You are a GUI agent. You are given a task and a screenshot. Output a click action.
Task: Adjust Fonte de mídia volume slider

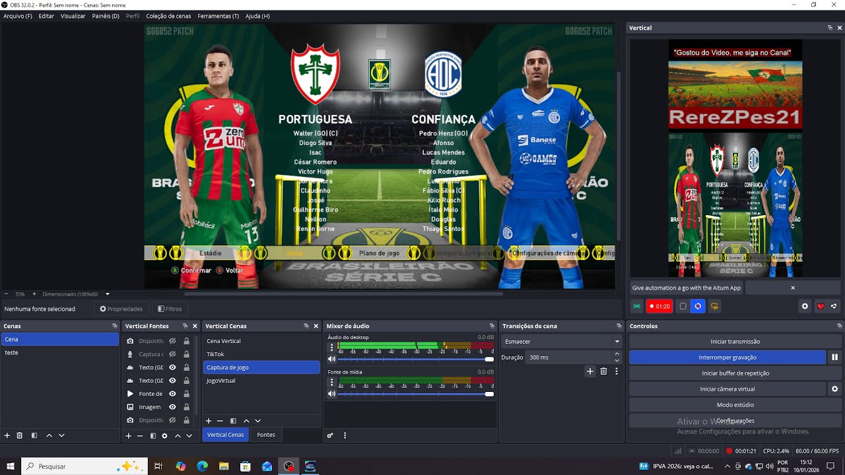(x=416, y=394)
